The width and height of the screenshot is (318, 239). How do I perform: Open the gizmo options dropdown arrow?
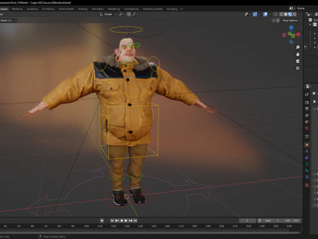(259, 15)
